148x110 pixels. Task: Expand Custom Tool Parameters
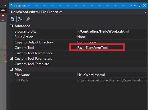(x=11, y=59)
